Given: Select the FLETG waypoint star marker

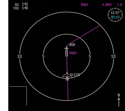Looking at the screenshot, I should click(x=67, y=79).
